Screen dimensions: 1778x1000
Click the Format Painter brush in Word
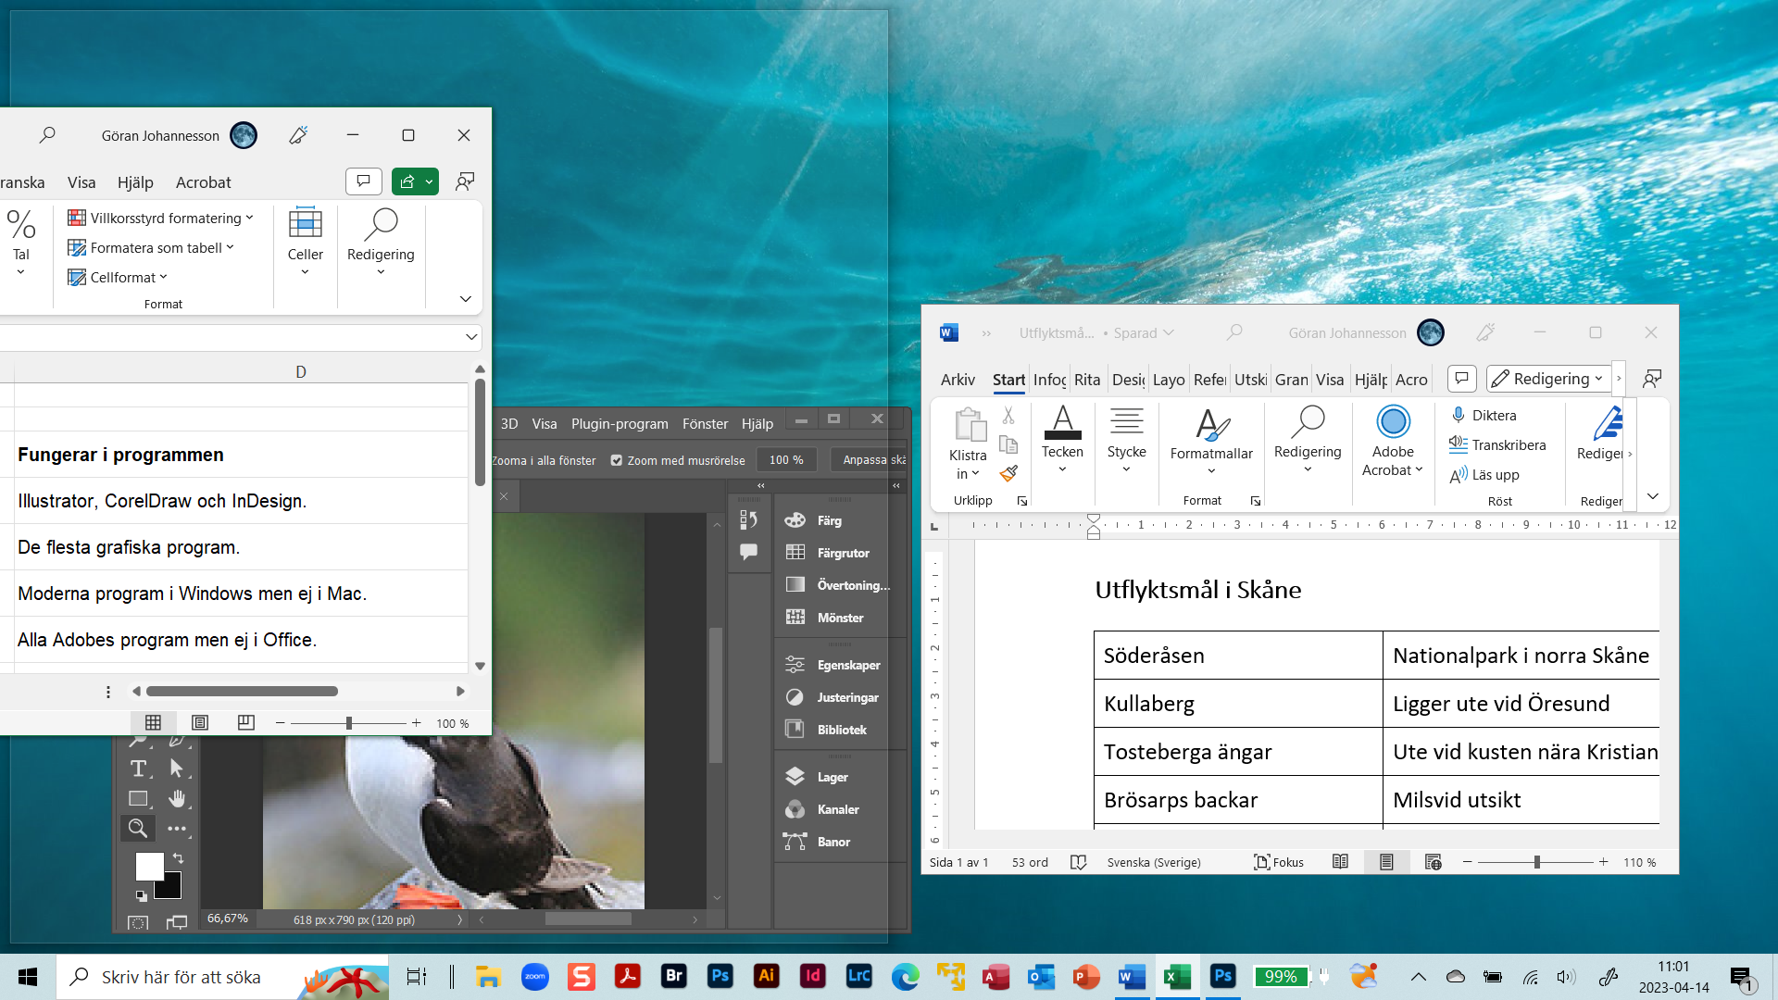point(1008,474)
